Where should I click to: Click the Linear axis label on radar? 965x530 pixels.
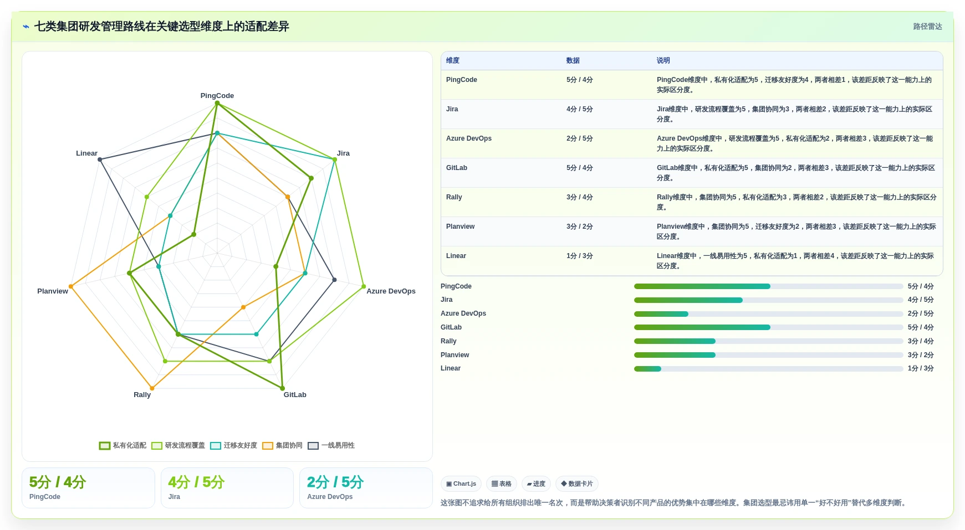86,153
